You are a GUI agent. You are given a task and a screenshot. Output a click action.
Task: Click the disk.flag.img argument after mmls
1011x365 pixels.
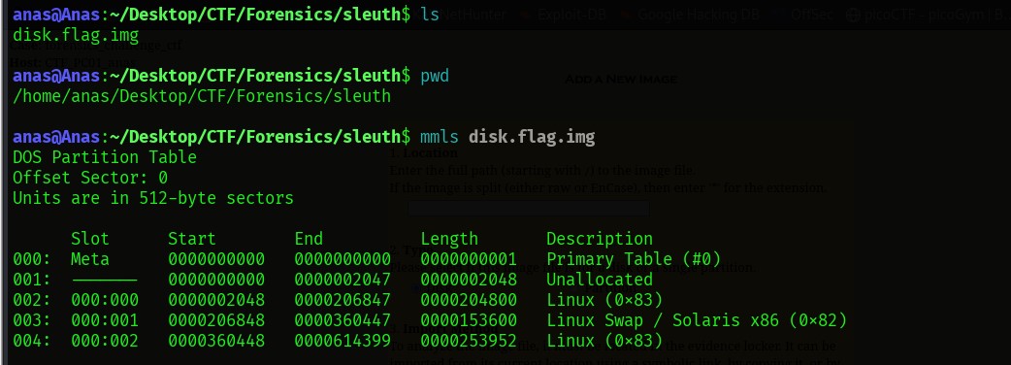click(x=532, y=137)
